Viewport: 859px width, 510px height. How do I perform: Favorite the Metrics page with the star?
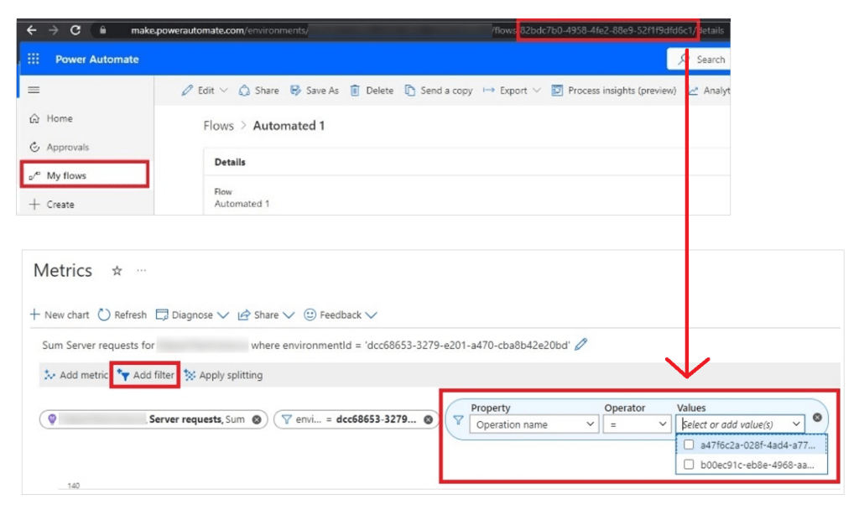(117, 271)
